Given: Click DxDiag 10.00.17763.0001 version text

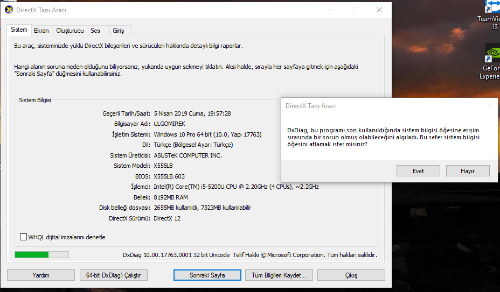Looking at the screenshot, I should click(177, 255).
